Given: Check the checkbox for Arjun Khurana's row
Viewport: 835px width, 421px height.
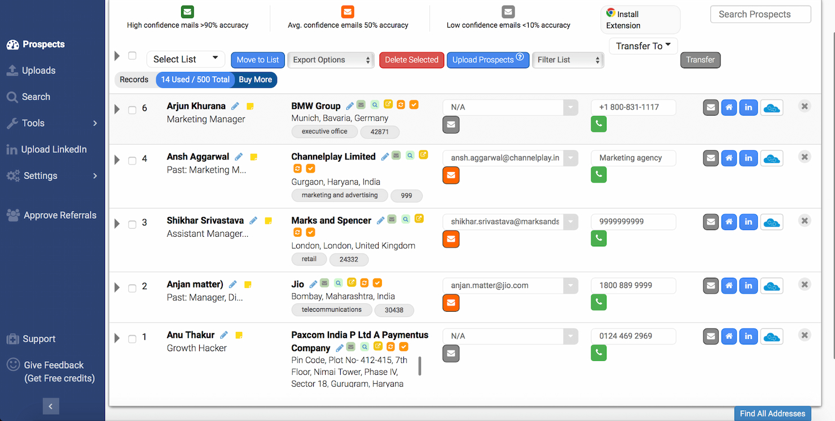Looking at the screenshot, I should click(x=132, y=109).
